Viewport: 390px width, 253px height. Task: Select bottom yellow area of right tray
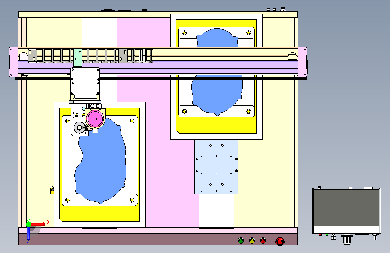pyautogui.click(x=216, y=125)
